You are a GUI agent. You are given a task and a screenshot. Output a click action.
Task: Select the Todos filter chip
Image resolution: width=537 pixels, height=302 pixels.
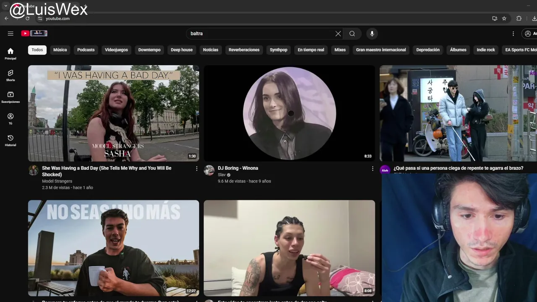click(x=37, y=50)
